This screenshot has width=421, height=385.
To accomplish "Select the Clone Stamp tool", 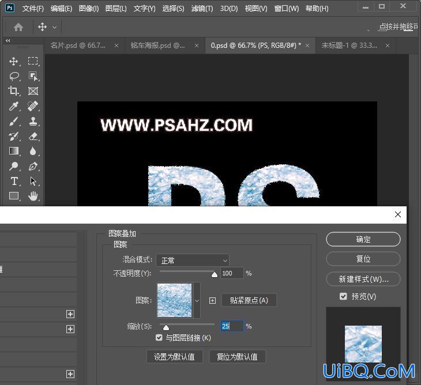I will pyautogui.click(x=33, y=121).
